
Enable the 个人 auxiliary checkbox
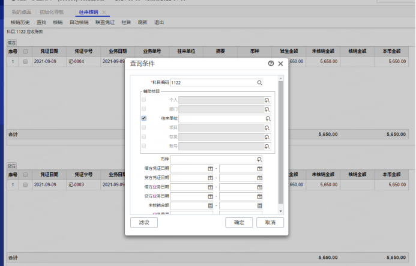click(143, 100)
